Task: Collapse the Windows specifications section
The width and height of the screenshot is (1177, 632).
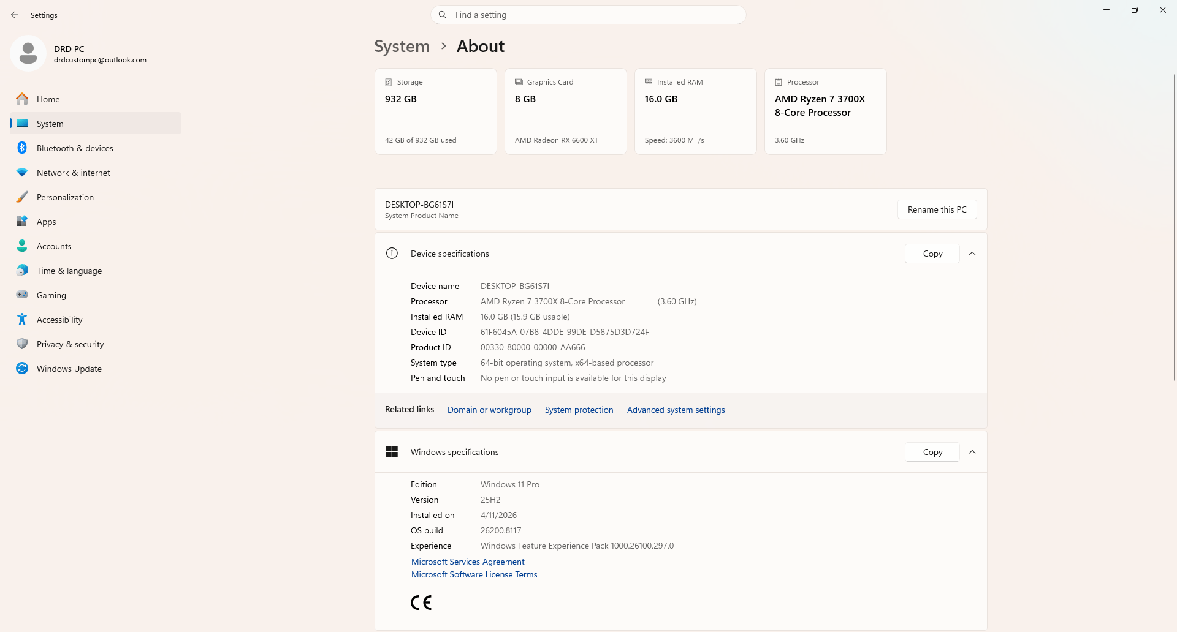Action: point(972,452)
